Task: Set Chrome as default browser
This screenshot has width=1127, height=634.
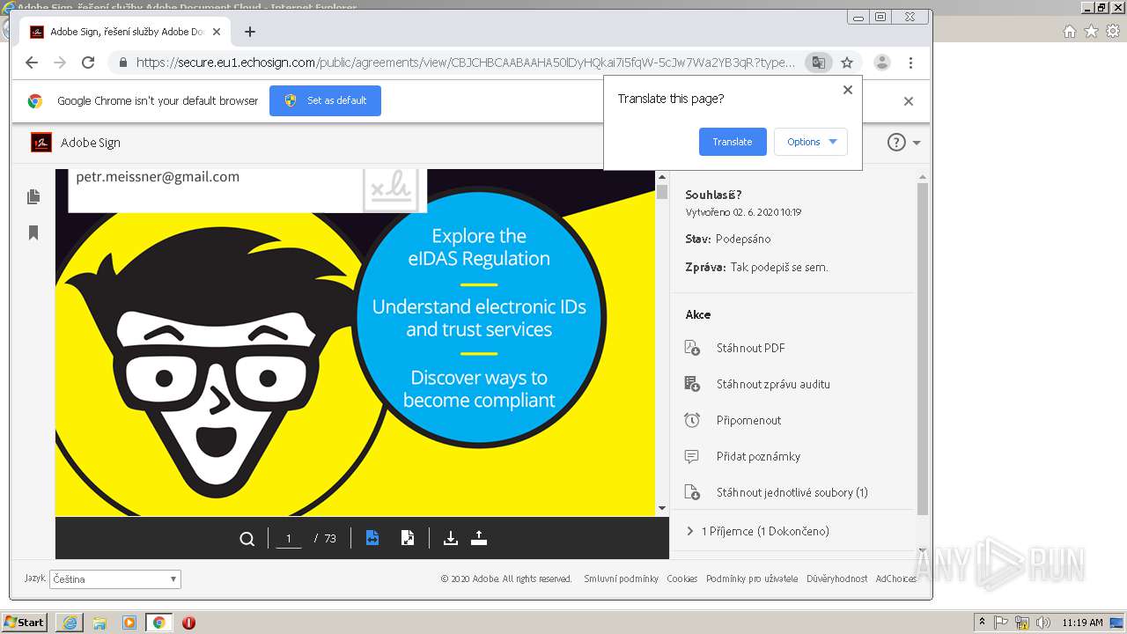Action: [x=325, y=100]
